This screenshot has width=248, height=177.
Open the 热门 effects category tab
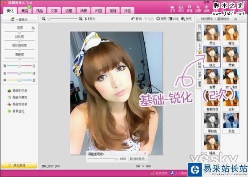200,27
